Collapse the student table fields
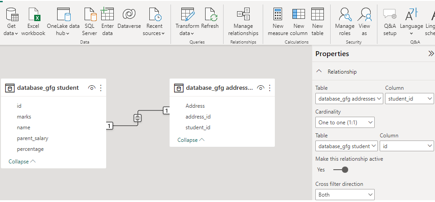 click(x=22, y=161)
